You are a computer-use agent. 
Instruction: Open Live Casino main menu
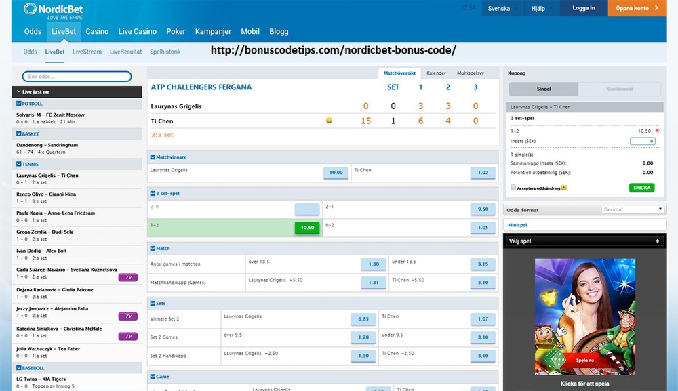[137, 32]
